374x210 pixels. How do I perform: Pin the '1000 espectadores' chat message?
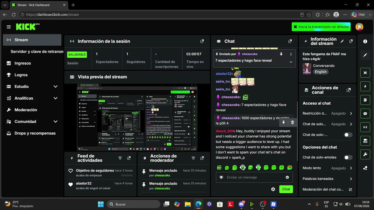(x=283, y=123)
